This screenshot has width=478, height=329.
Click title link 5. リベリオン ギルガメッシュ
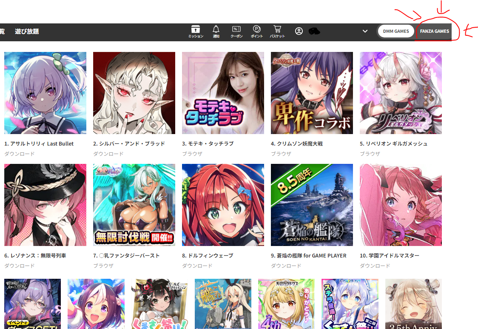click(x=393, y=143)
